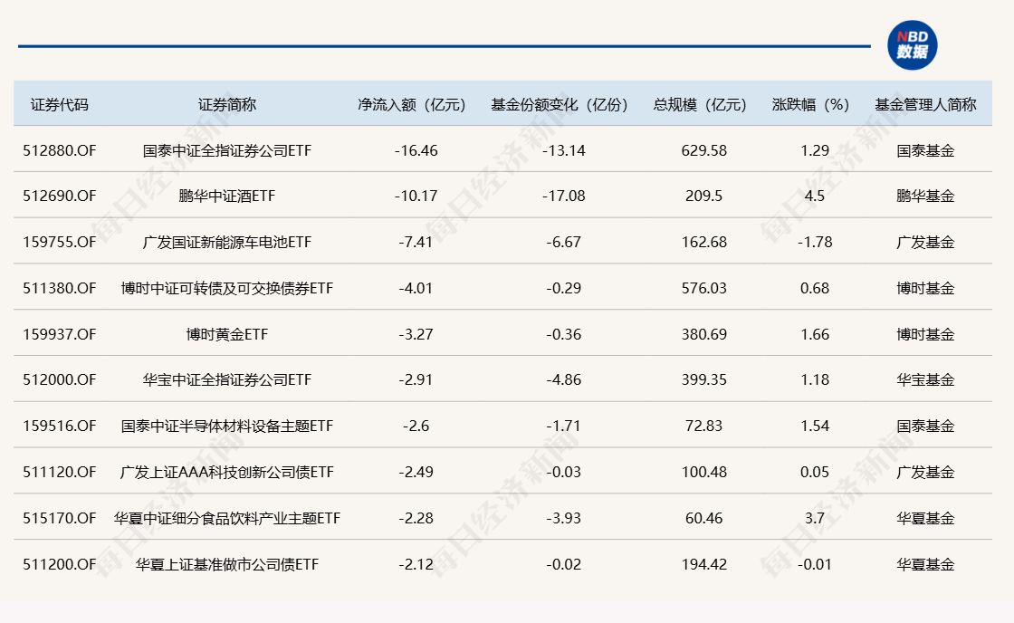Click 华夏基金 in the 511200.OF row

[x=925, y=564]
